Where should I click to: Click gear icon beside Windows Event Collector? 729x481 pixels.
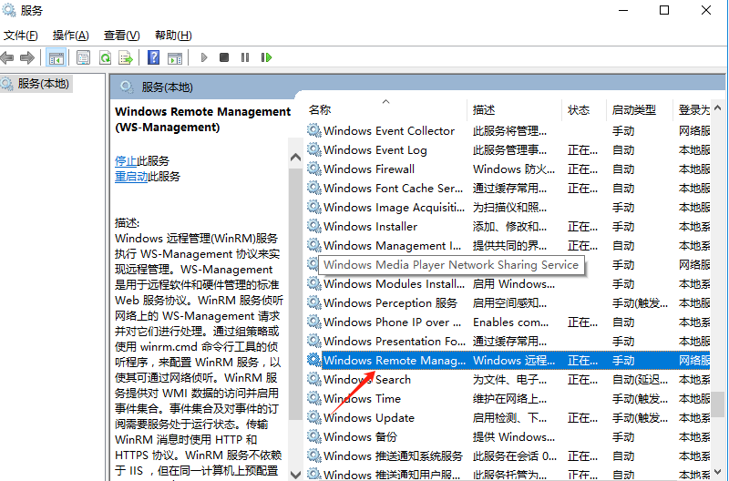314,130
